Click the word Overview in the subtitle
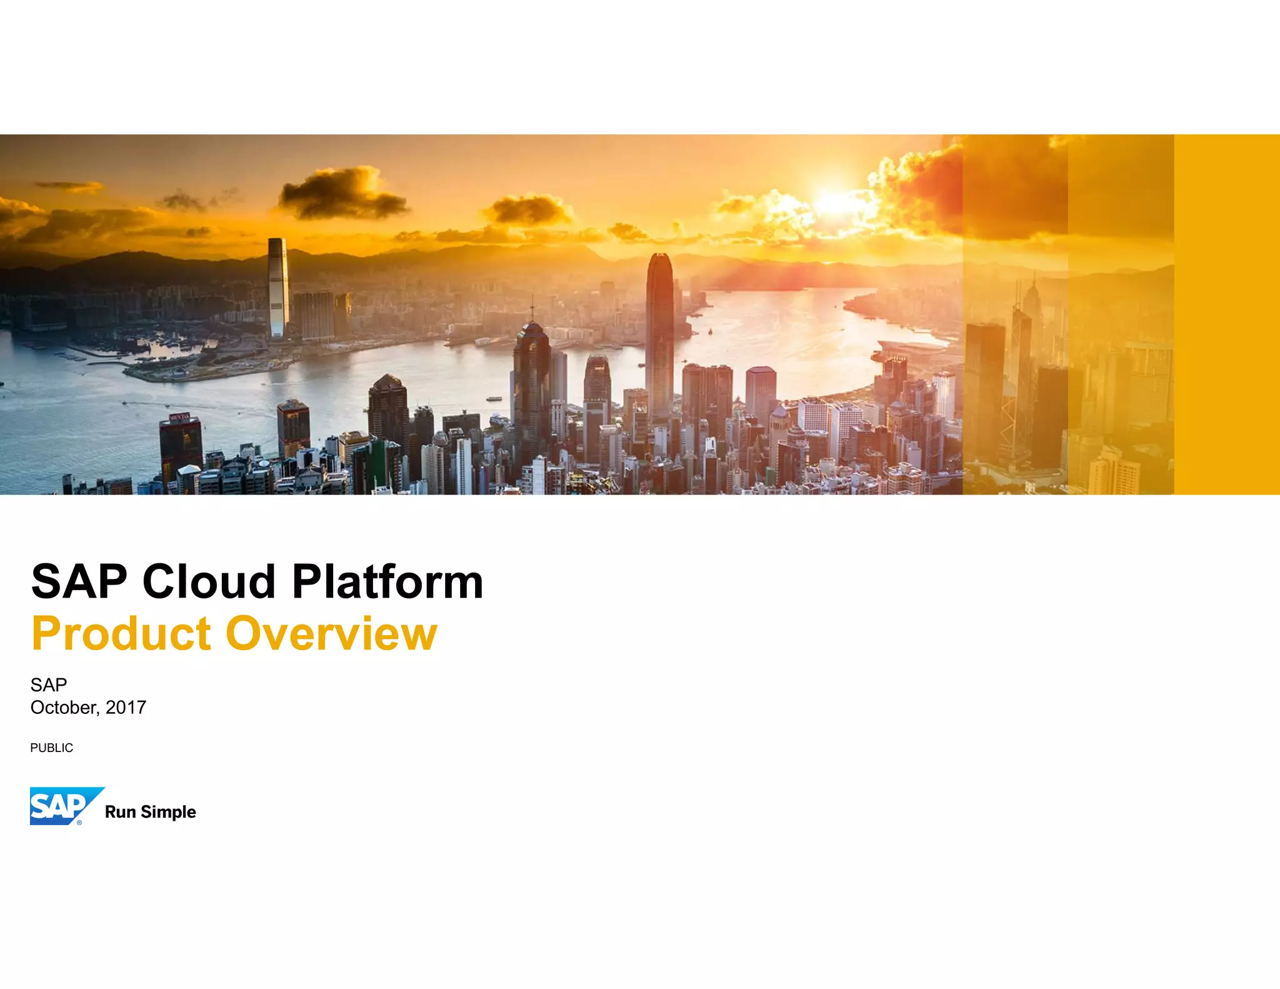This screenshot has height=989, width=1280. click(331, 633)
